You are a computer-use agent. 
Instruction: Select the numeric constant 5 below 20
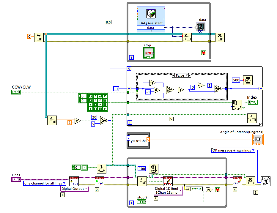(93, 124)
